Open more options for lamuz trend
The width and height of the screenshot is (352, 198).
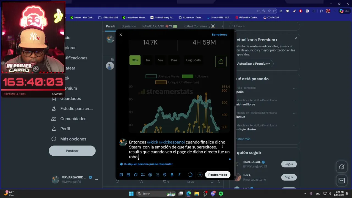tap(295, 113)
